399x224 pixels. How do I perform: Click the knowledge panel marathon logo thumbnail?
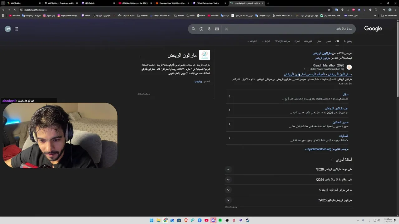204,55
